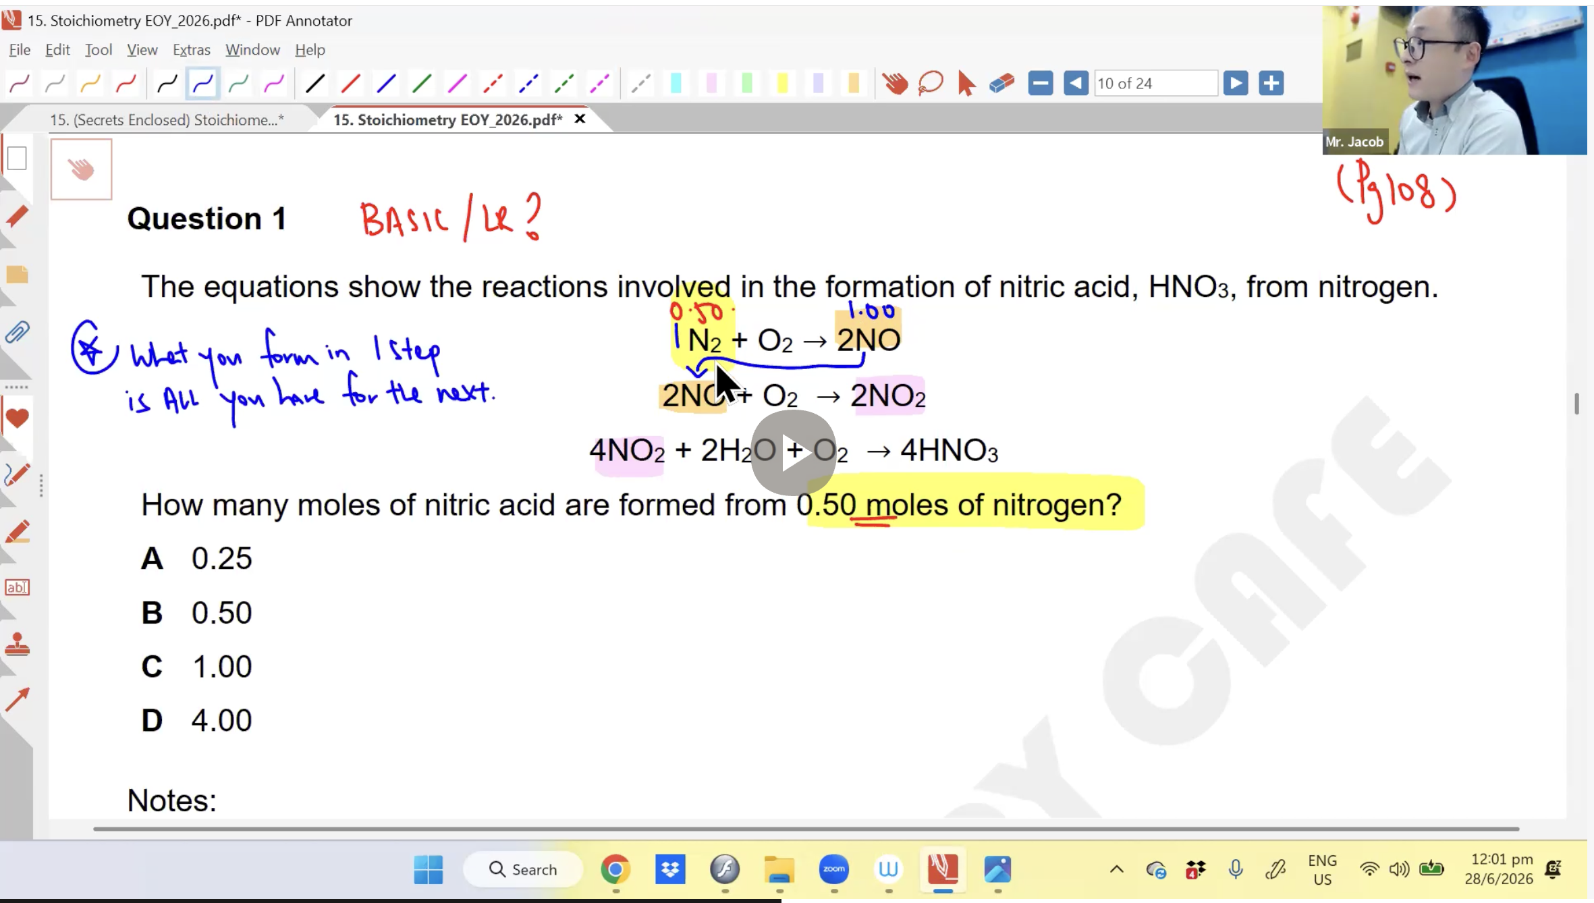Choose the magenta dashed line tool
The height and width of the screenshot is (903, 1594).
point(600,84)
